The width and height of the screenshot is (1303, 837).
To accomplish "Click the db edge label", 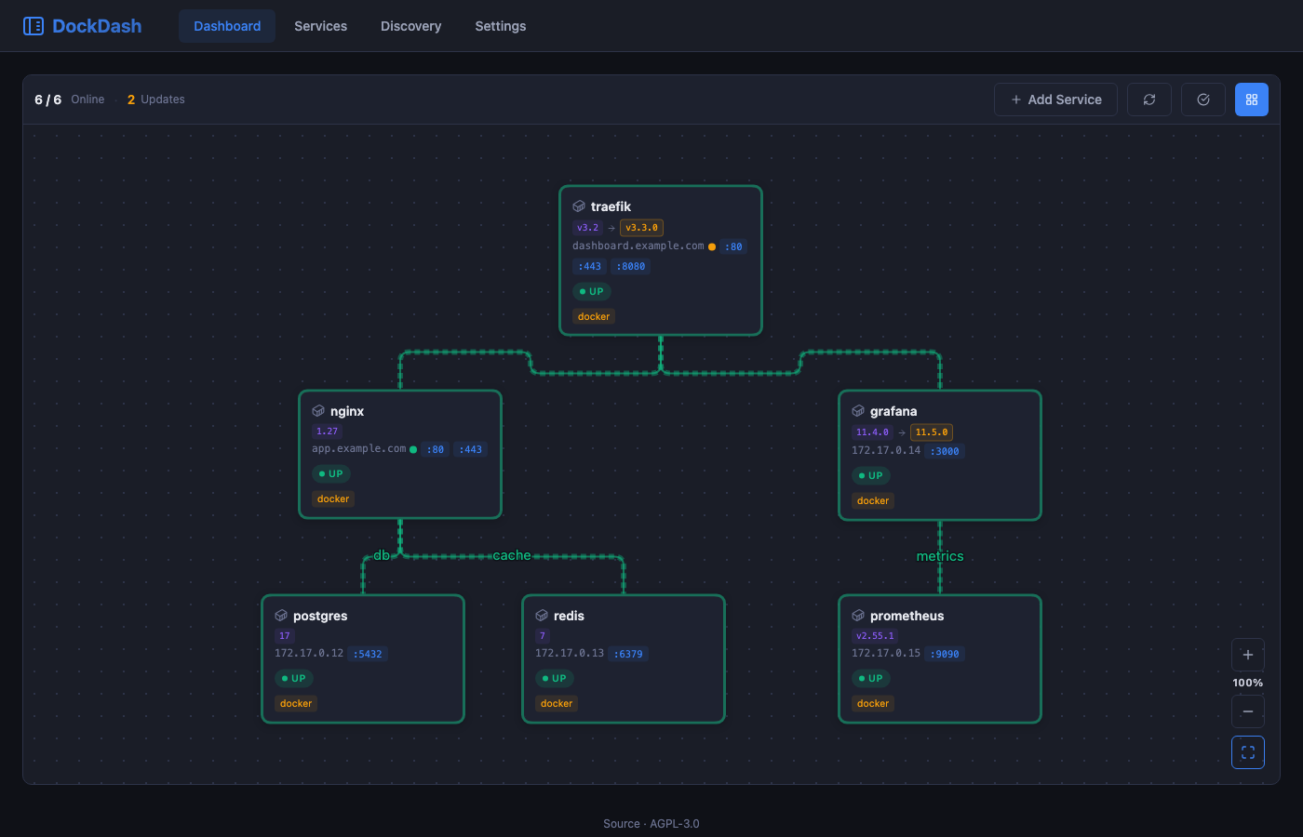I will [x=382, y=555].
